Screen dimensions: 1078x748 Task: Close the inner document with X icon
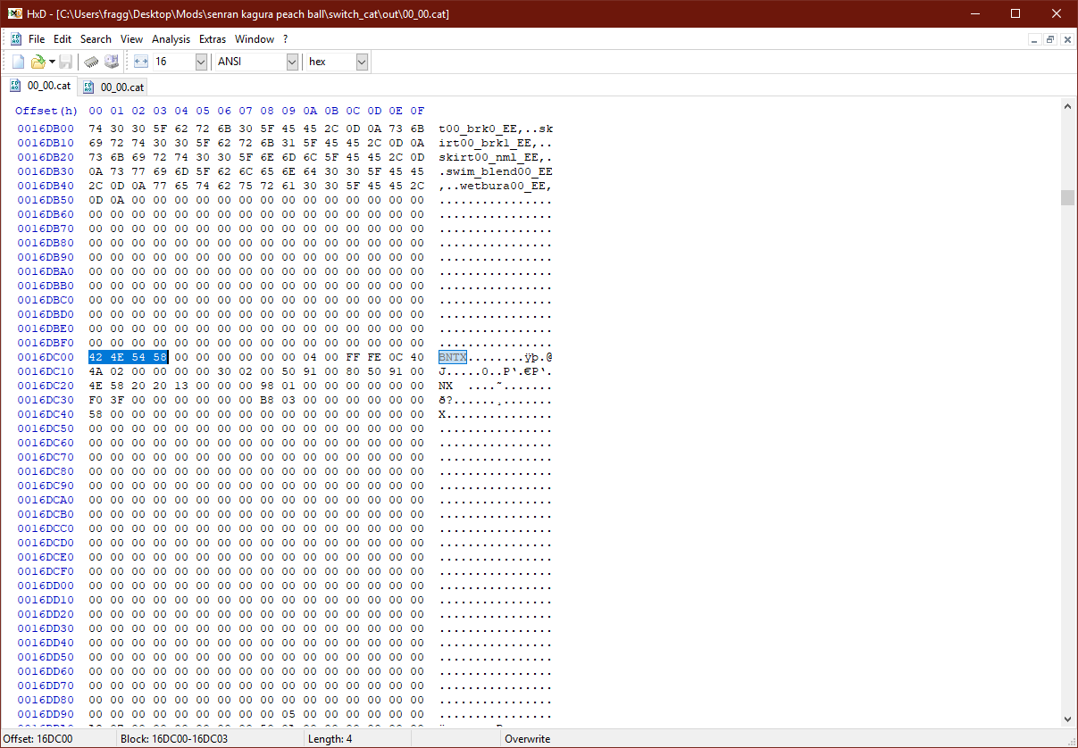click(x=1065, y=39)
